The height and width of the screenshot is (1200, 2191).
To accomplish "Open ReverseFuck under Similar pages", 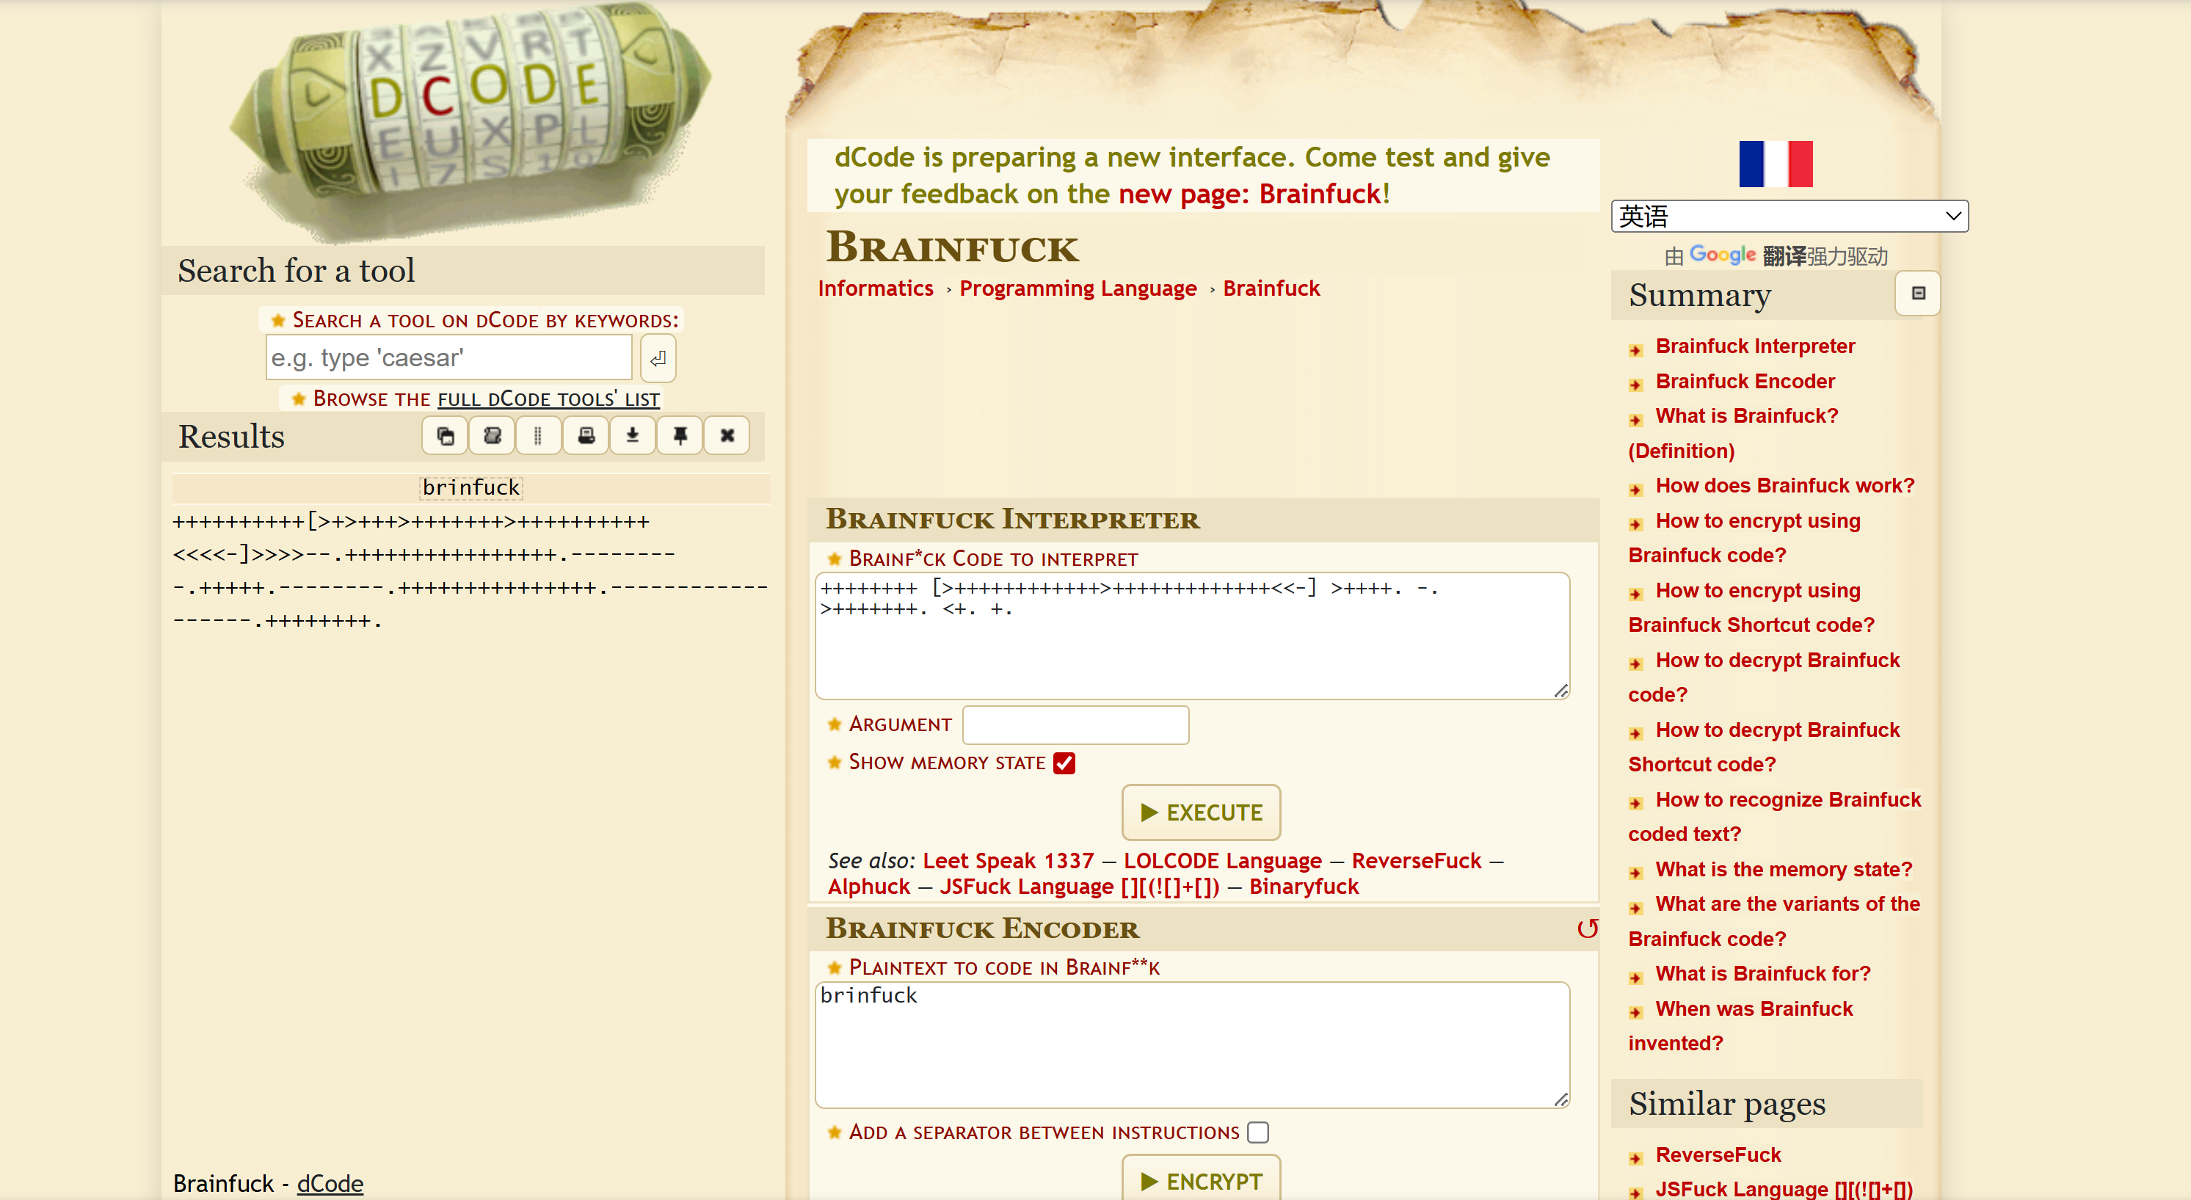I will (x=1718, y=1155).
